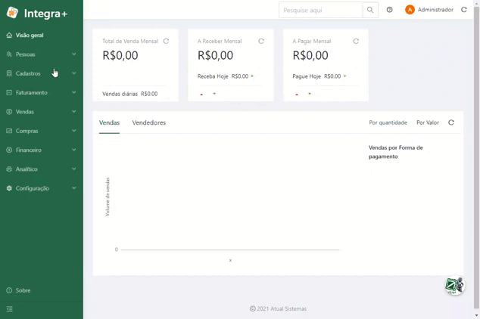Expand the Vendas sidebar menu chevron
480x319 pixels.
73,112
